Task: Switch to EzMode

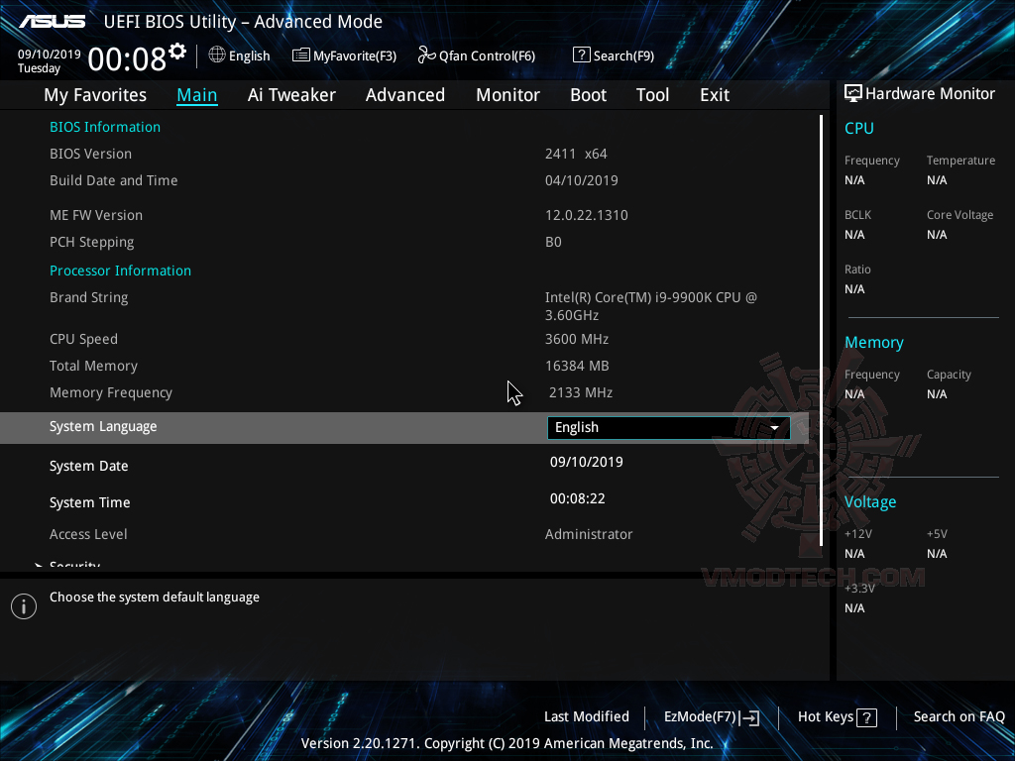Action: [x=710, y=716]
